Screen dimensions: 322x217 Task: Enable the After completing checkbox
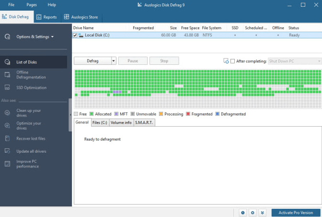pos(233,61)
